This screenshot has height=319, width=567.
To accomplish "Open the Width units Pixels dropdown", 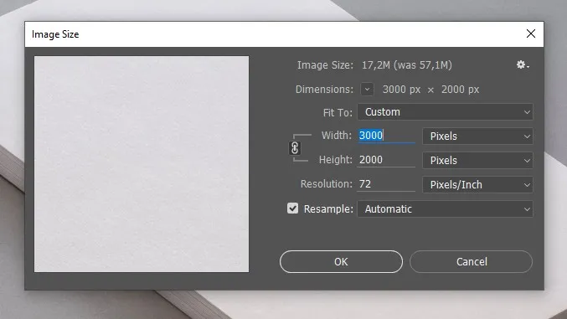I will (477, 136).
